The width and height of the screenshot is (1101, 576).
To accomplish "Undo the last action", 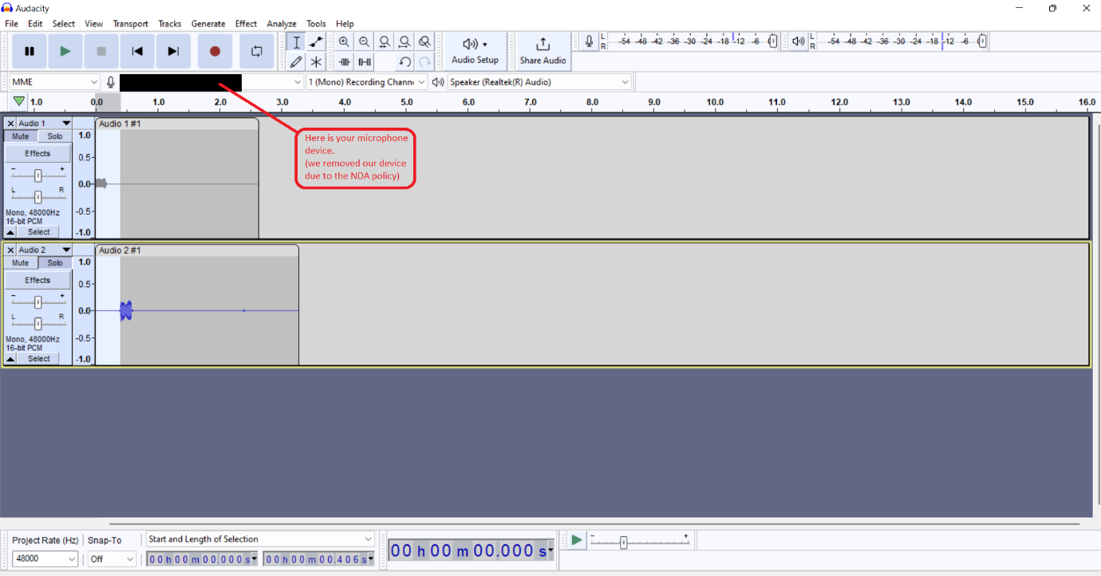I will (404, 61).
